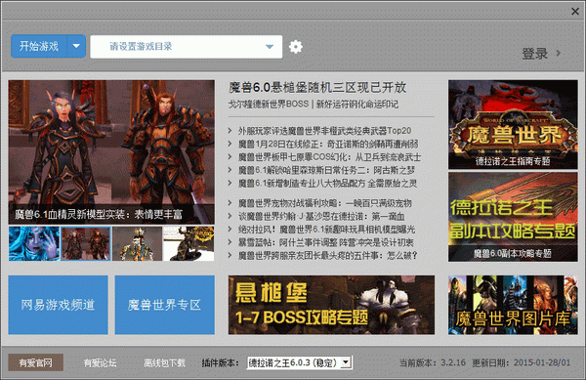Image resolution: width=586 pixels, height=380 pixels.
Task: Open news 魔兽世界宠物对战福利攻略
Action: (325, 203)
